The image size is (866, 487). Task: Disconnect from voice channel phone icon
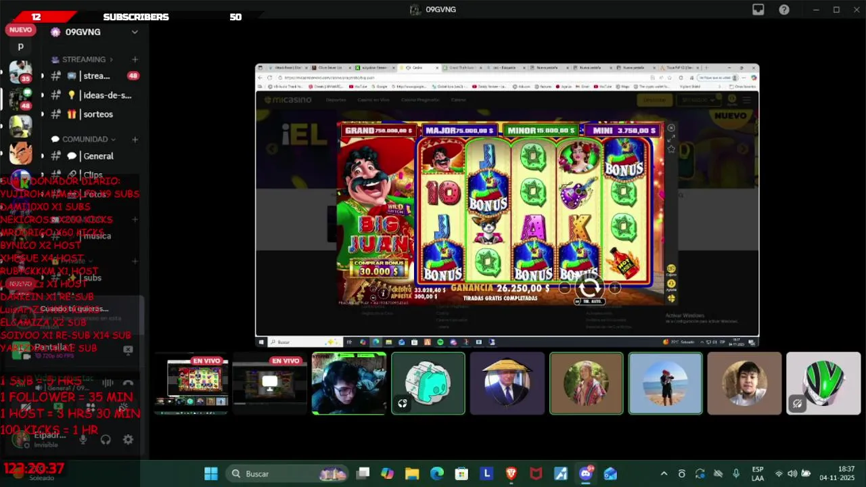(x=128, y=383)
